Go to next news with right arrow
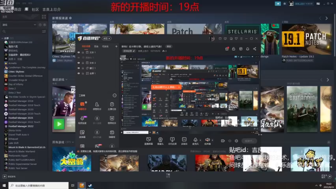The height and width of the screenshot is (189, 336). tap(327, 18)
